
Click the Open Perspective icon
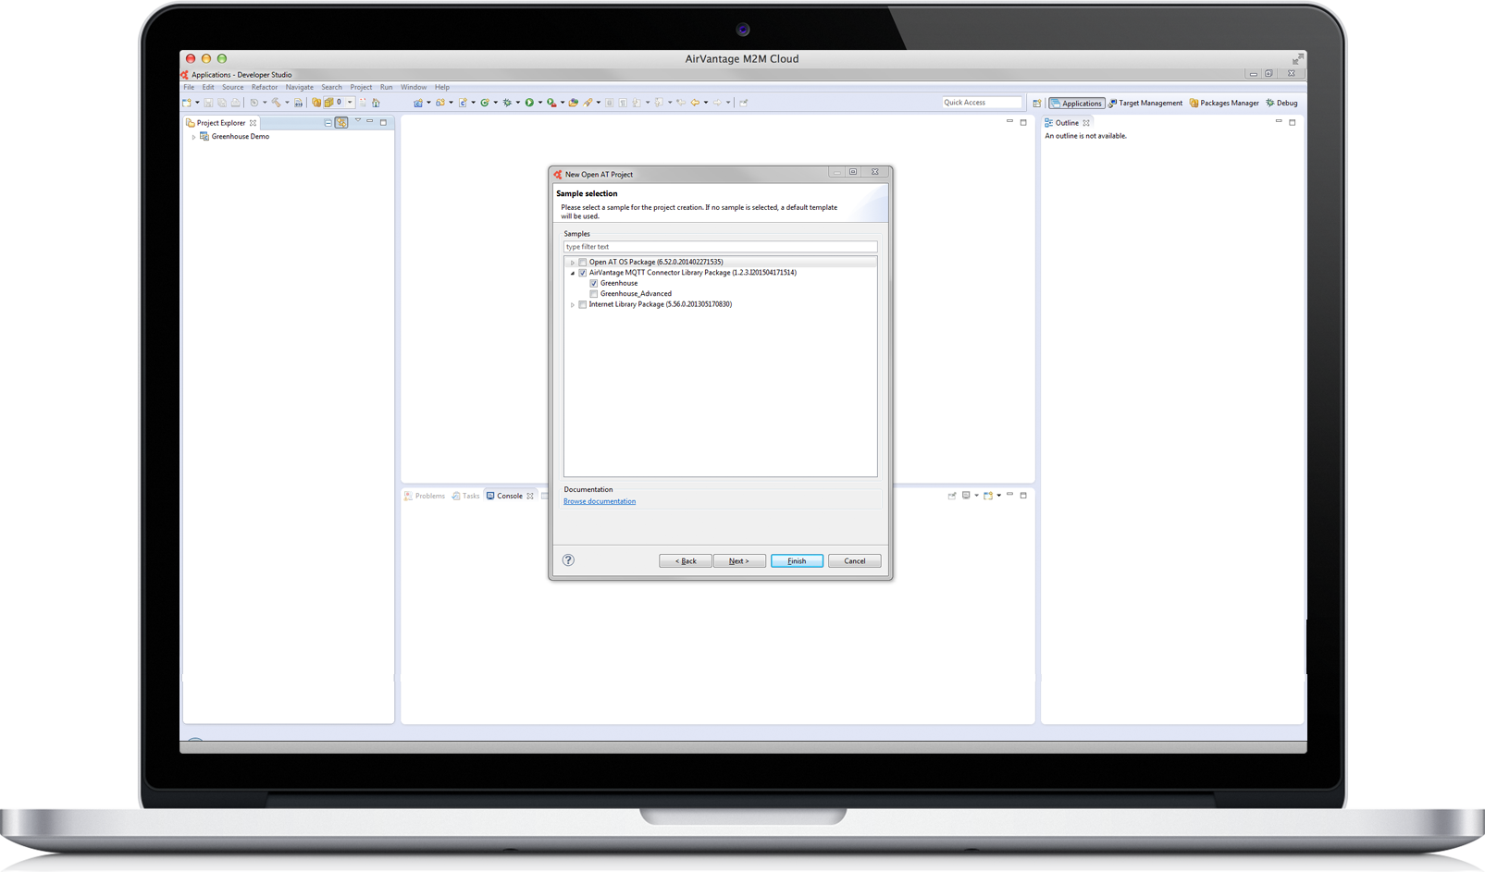[1036, 103]
